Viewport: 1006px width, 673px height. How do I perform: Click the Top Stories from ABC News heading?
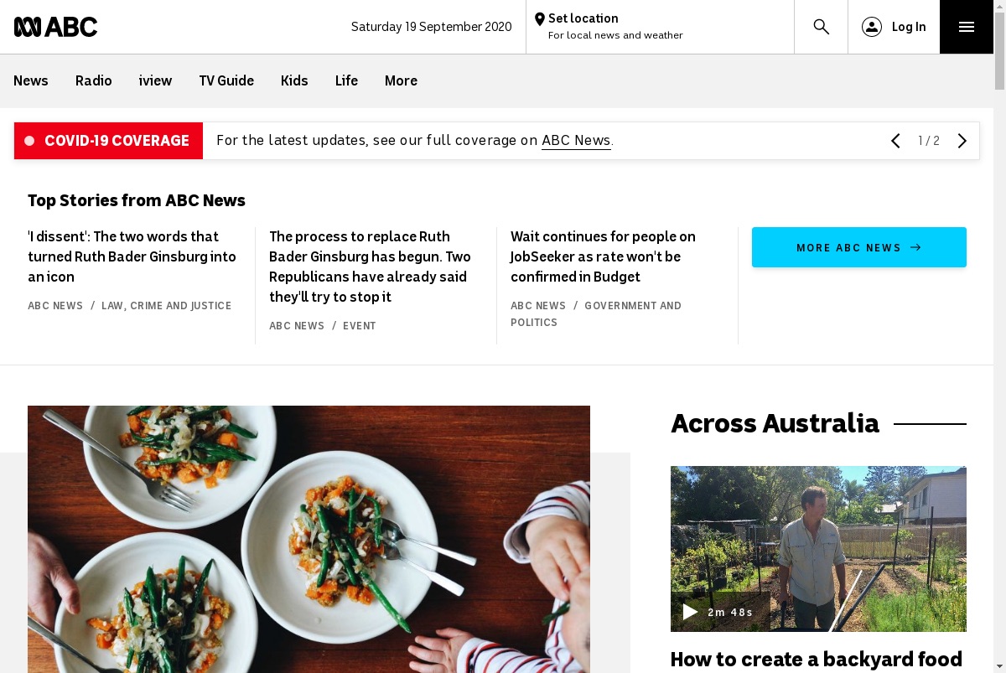click(x=137, y=200)
